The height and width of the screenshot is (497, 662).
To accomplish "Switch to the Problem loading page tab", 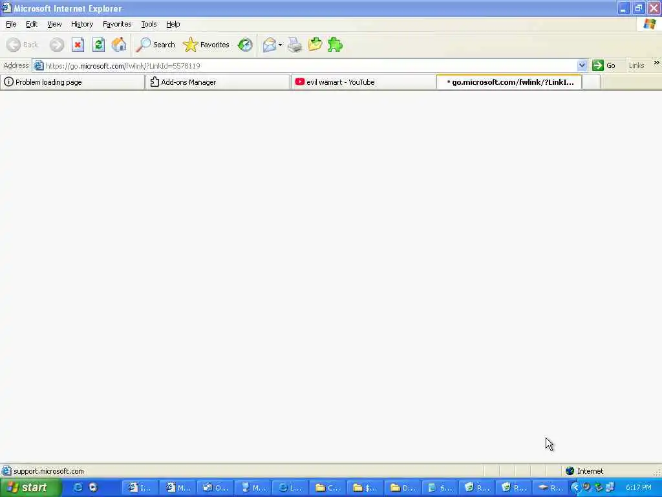I will point(72,82).
